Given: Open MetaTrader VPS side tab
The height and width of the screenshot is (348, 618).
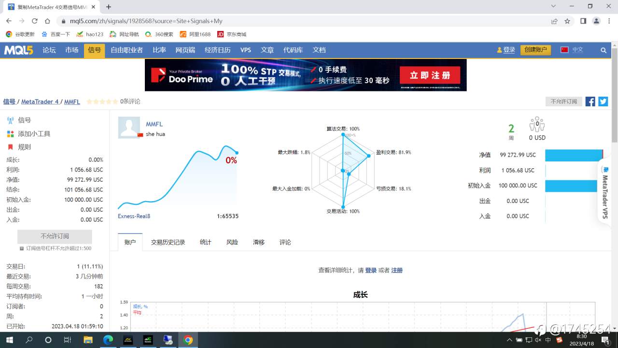Looking at the screenshot, I should 605,192.
